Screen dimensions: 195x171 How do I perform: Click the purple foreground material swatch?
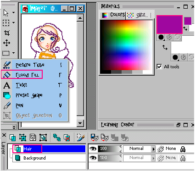tap(169, 24)
